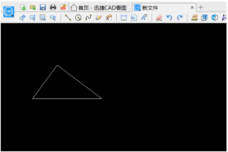
Task: Click the new file icon
Action: click(23, 7)
